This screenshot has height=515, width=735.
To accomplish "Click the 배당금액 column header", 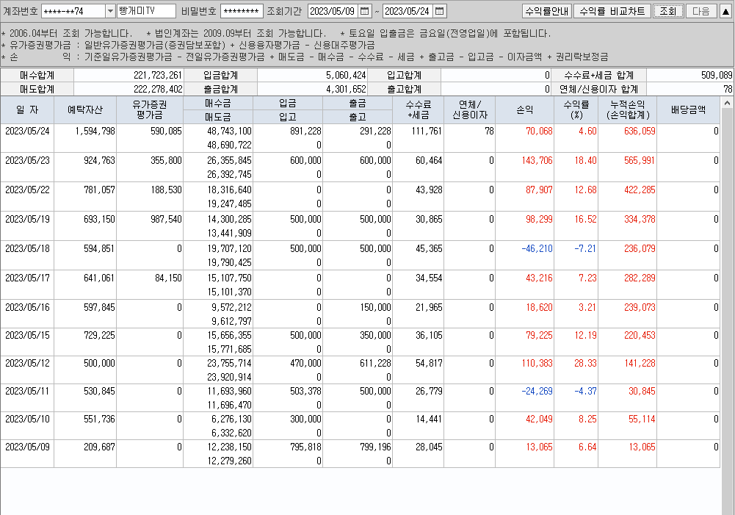I will coord(688,110).
